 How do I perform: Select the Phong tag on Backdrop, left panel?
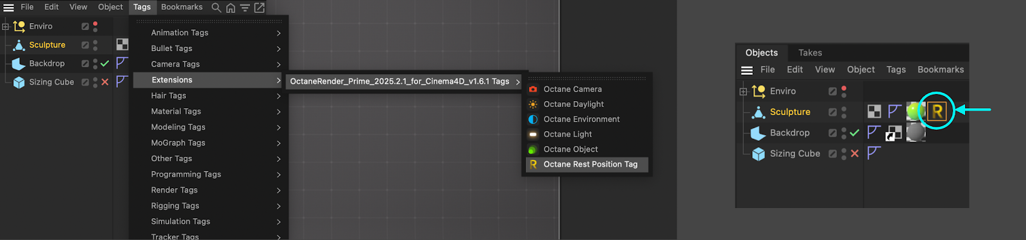coord(122,63)
